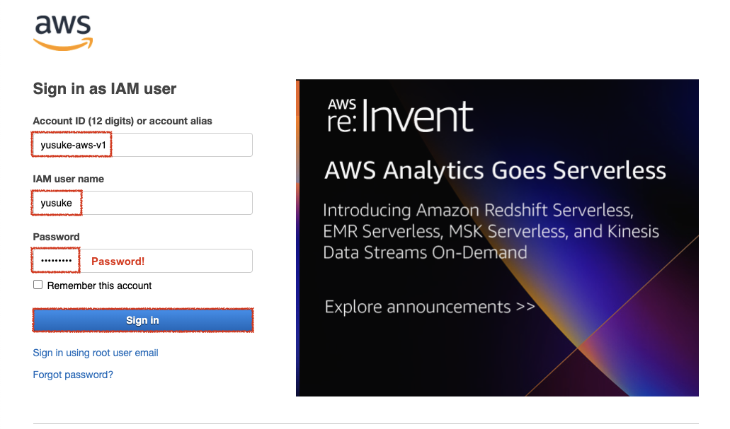
Task: Click the red "Password!" annotation text
Action: point(118,261)
